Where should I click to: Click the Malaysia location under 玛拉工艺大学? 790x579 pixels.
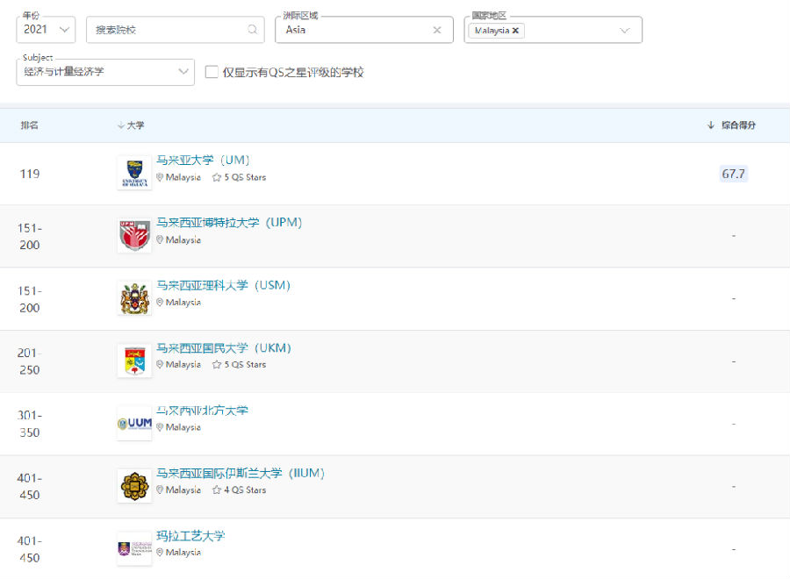click(179, 553)
